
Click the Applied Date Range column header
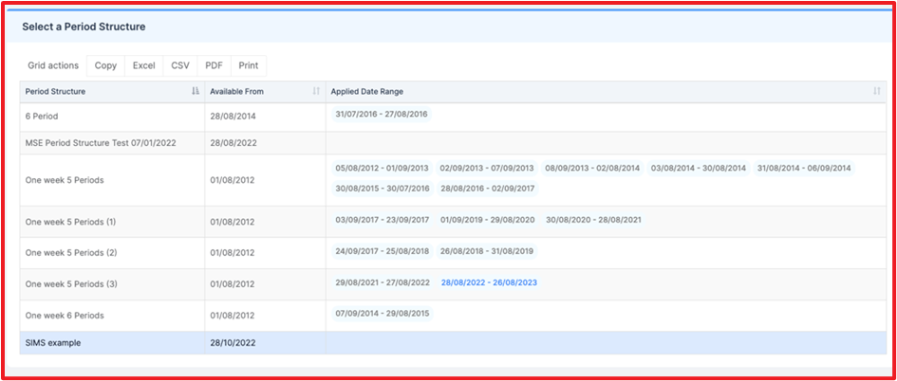point(607,91)
